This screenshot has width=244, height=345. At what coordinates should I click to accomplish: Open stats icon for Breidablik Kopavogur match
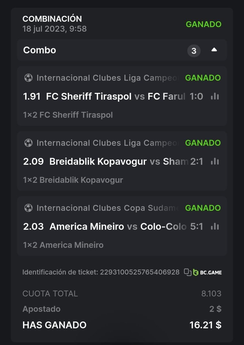[x=215, y=162]
